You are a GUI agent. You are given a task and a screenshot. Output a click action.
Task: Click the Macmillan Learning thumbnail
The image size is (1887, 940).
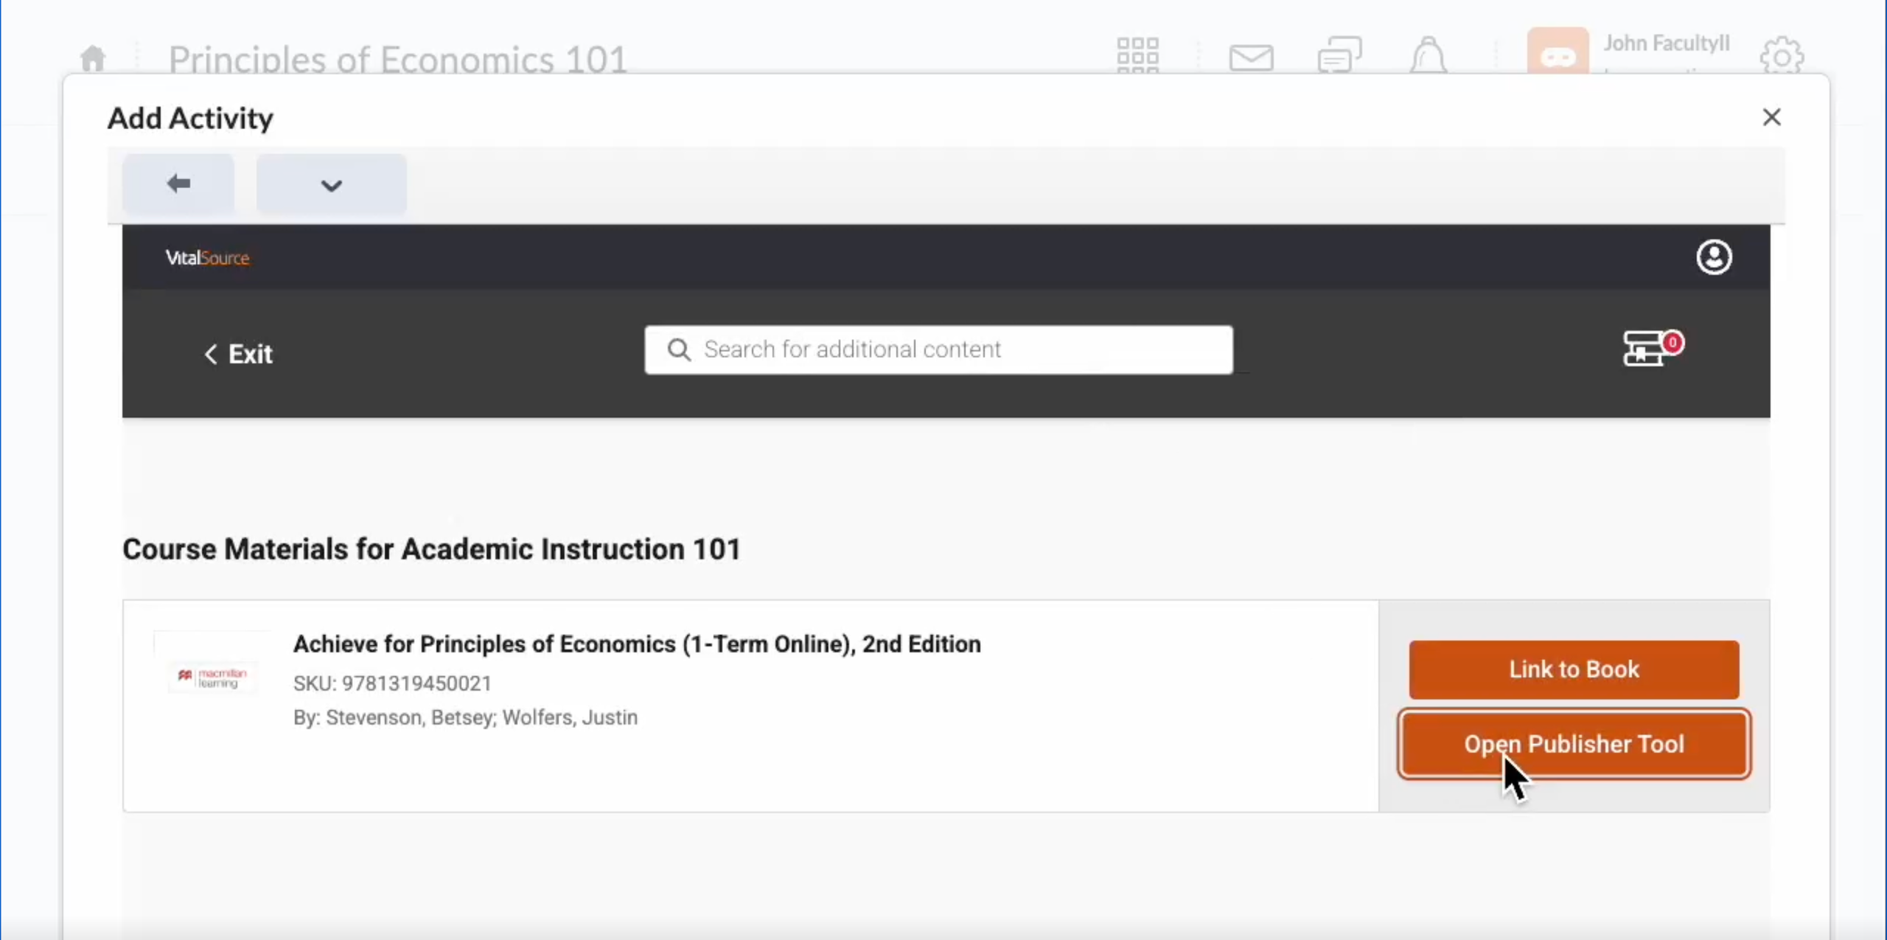[212, 677]
